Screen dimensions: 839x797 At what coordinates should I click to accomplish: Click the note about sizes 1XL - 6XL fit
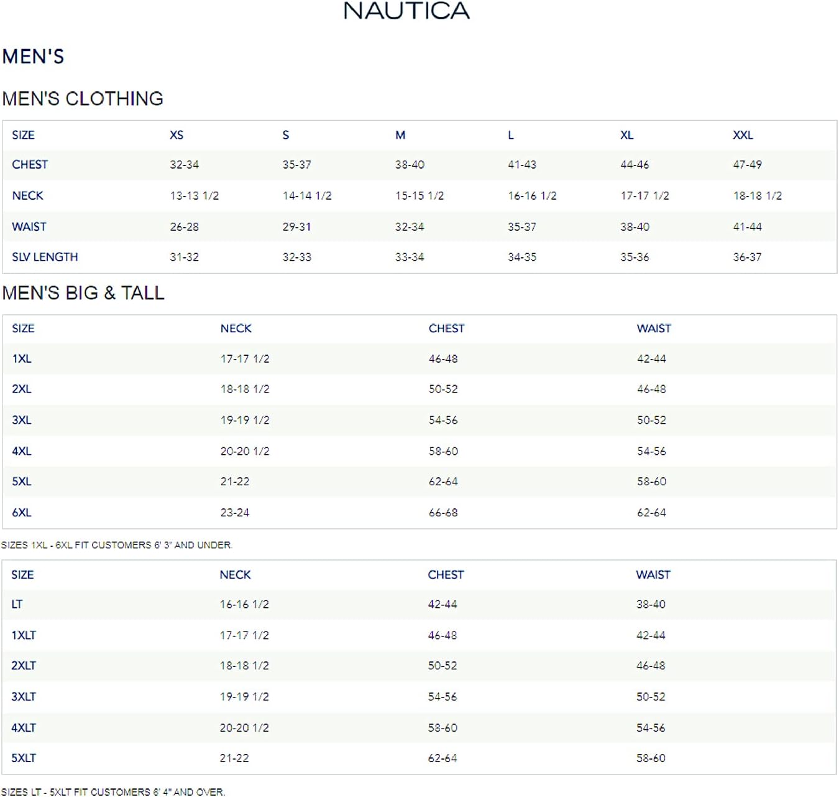coord(117,545)
